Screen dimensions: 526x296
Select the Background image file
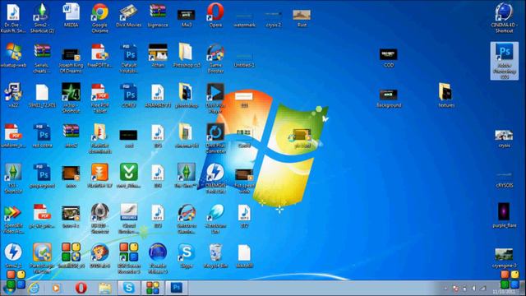point(389,95)
